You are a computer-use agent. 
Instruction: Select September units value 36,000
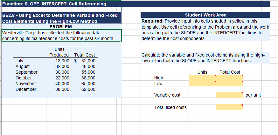point(62,72)
